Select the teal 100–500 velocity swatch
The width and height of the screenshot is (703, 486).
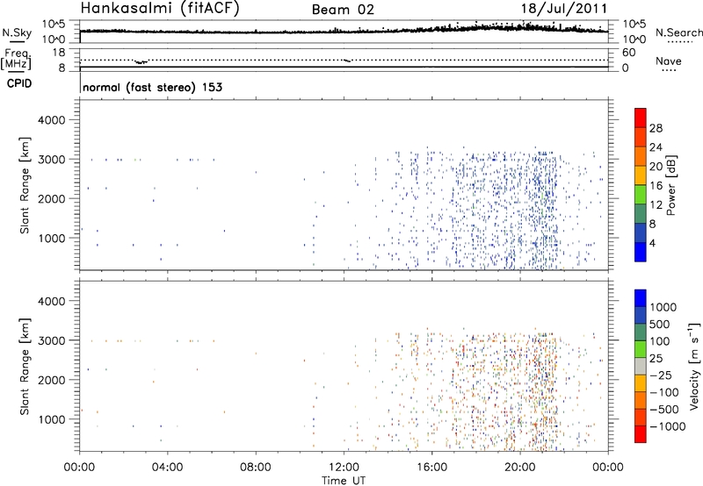pyautogui.click(x=641, y=332)
